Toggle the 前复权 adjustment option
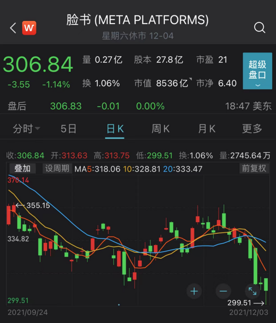This screenshot has height=323, width=276. point(254,169)
